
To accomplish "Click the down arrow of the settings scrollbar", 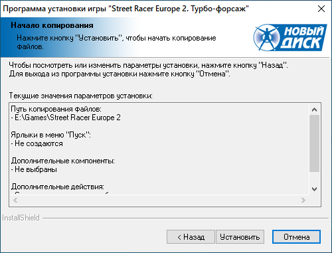I will [314, 189].
